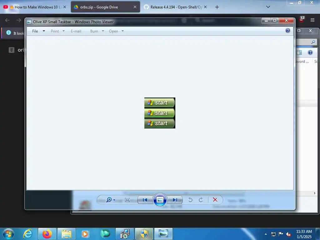This screenshot has width=320, height=240.
Task: Click the orbs.zip file icon in Drive
Action: (12, 50)
